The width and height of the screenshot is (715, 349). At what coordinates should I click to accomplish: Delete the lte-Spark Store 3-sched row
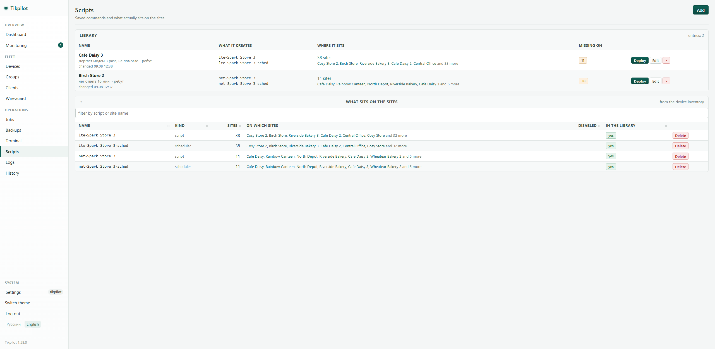point(680,146)
